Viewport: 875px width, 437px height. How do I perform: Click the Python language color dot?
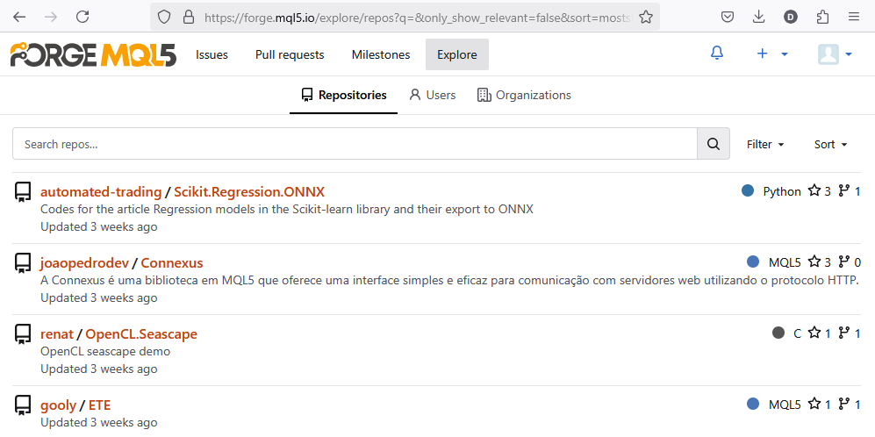748,191
